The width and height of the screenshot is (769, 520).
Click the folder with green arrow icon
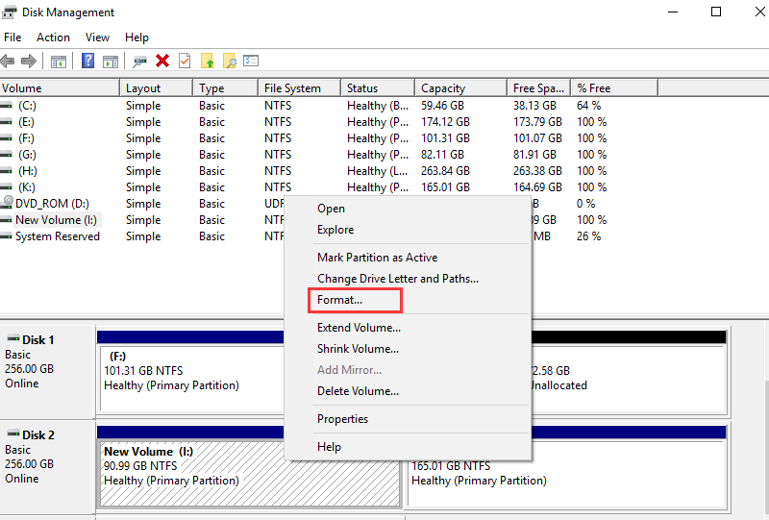pyautogui.click(x=208, y=61)
